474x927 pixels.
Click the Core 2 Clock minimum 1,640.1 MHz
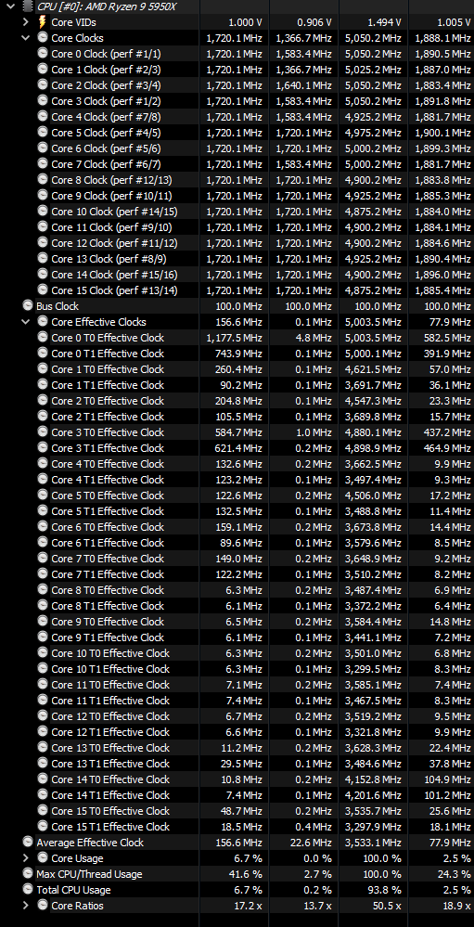303,85
